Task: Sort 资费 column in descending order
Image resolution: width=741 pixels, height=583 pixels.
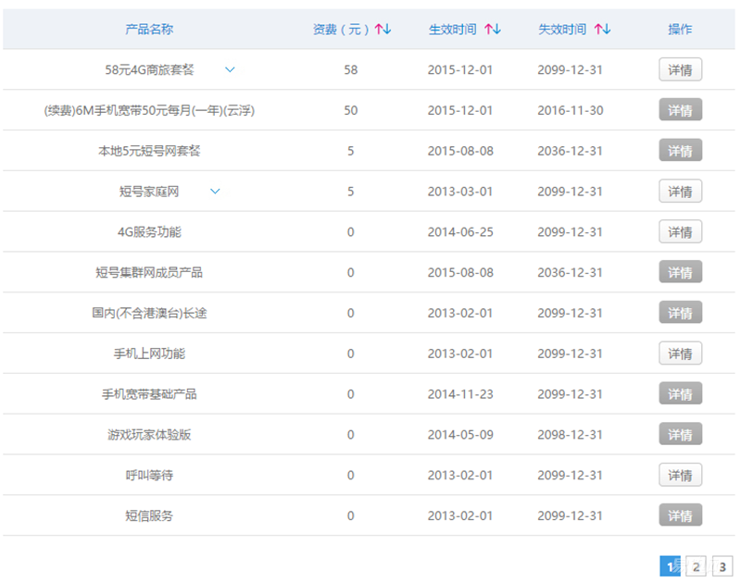Action: [387, 29]
